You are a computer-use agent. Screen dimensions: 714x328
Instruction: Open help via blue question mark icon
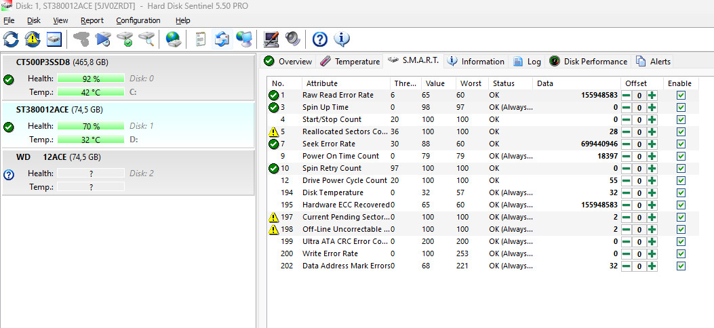[319, 39]
